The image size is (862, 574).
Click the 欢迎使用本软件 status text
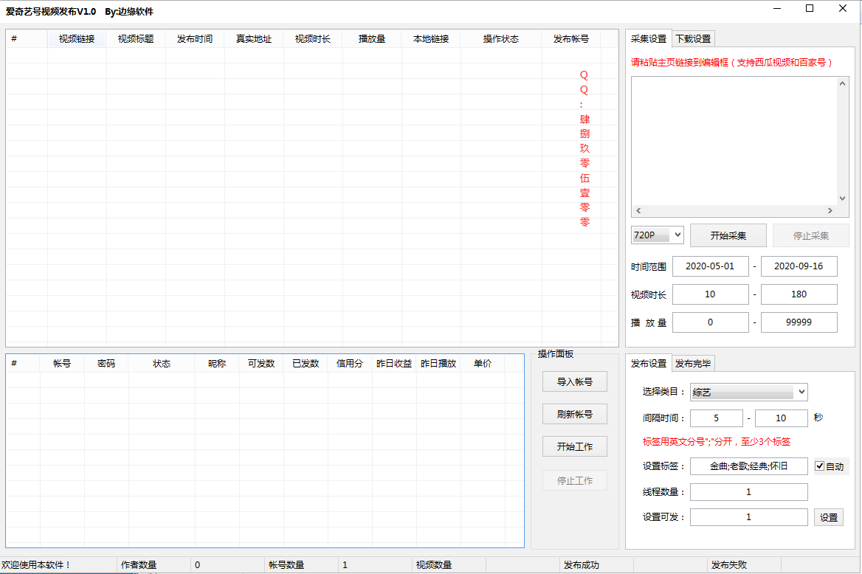pos(36,565)
